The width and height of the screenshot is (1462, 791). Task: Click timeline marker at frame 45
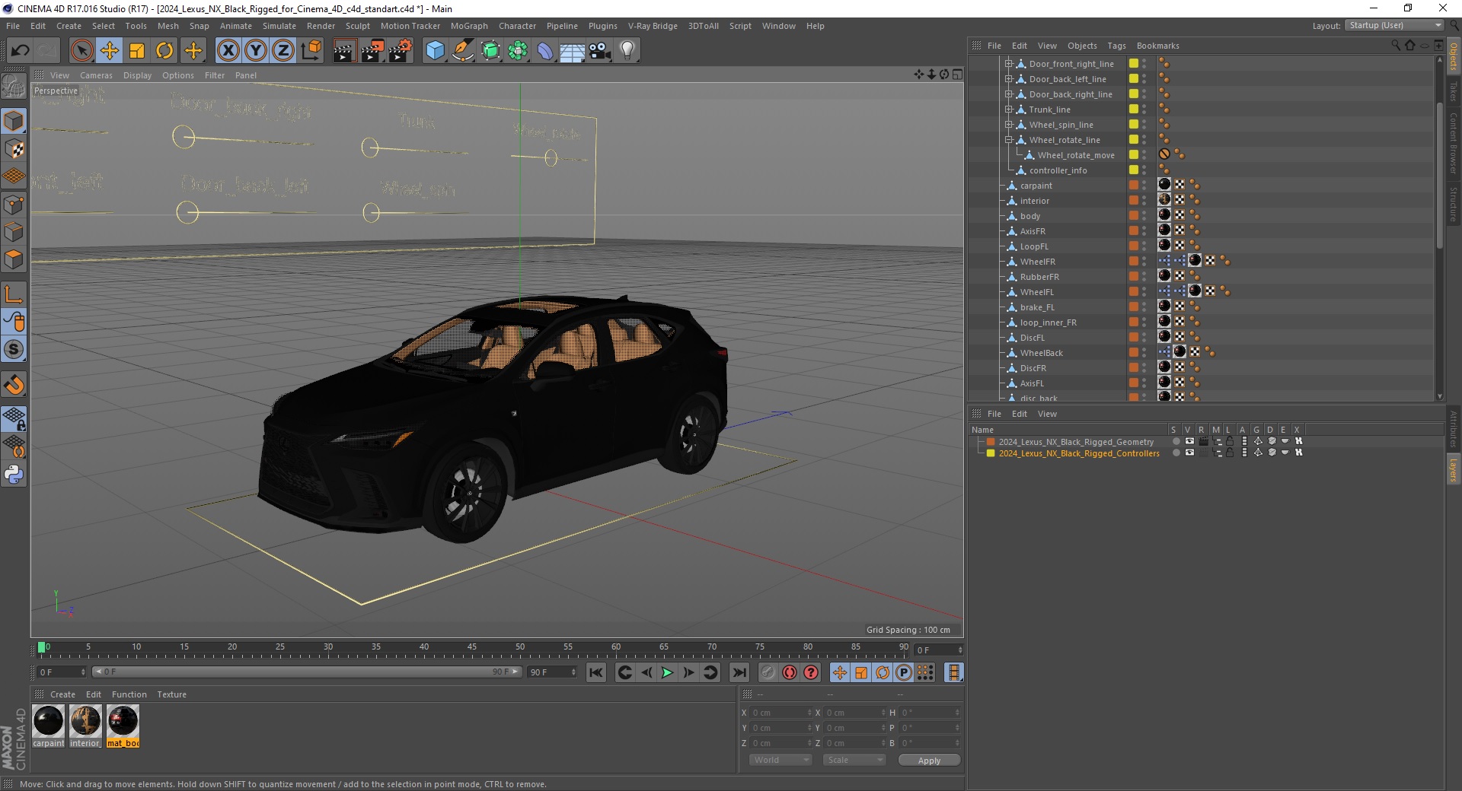[x=472, y=649]
